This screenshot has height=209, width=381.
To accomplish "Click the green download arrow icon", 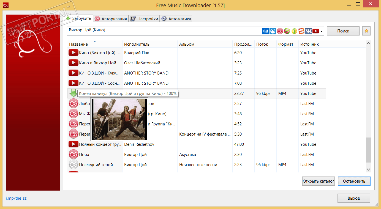I will pos(73,94).
